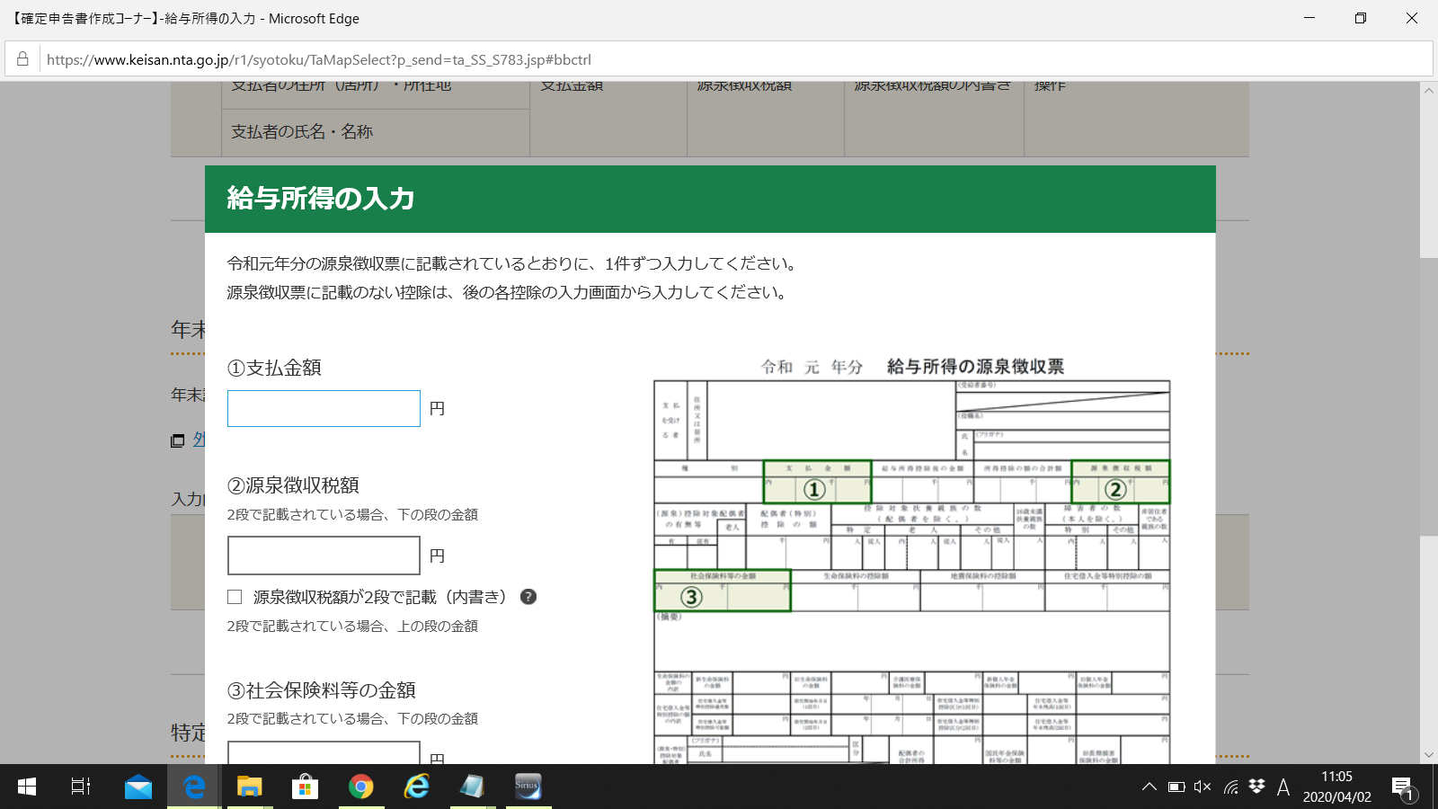Unmute system volume in the tray

click(x=1203, y=787)
